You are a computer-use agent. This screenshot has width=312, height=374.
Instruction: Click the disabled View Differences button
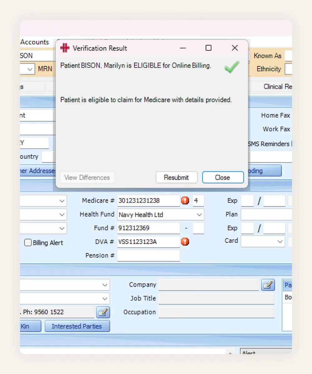87,177
